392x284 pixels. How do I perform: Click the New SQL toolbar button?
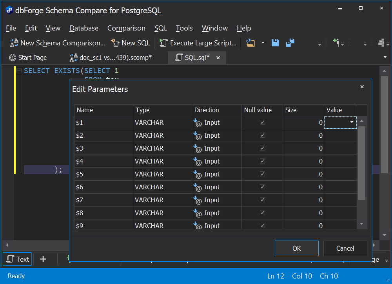coord(131,43)
